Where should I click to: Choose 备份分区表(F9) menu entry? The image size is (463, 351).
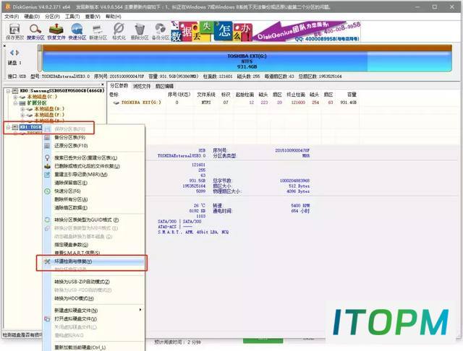(95, 137)
